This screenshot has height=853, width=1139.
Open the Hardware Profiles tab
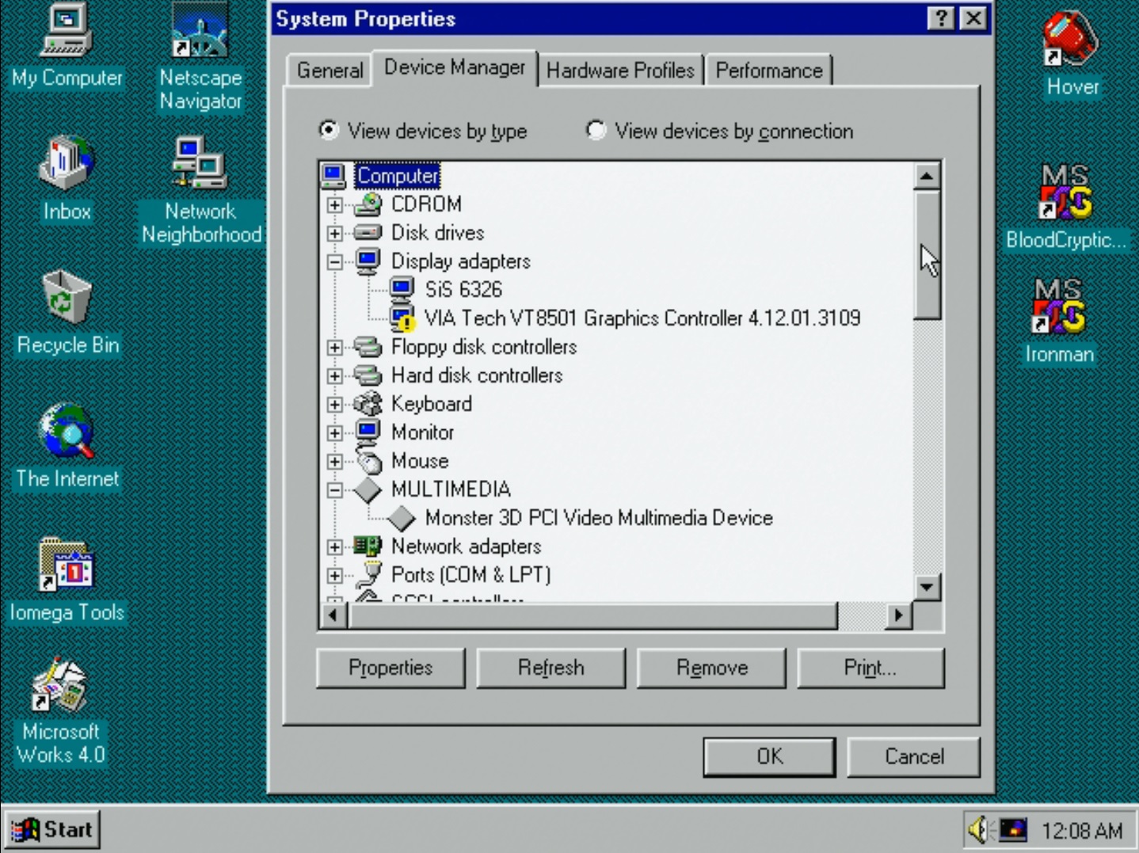tap(620, 70)
